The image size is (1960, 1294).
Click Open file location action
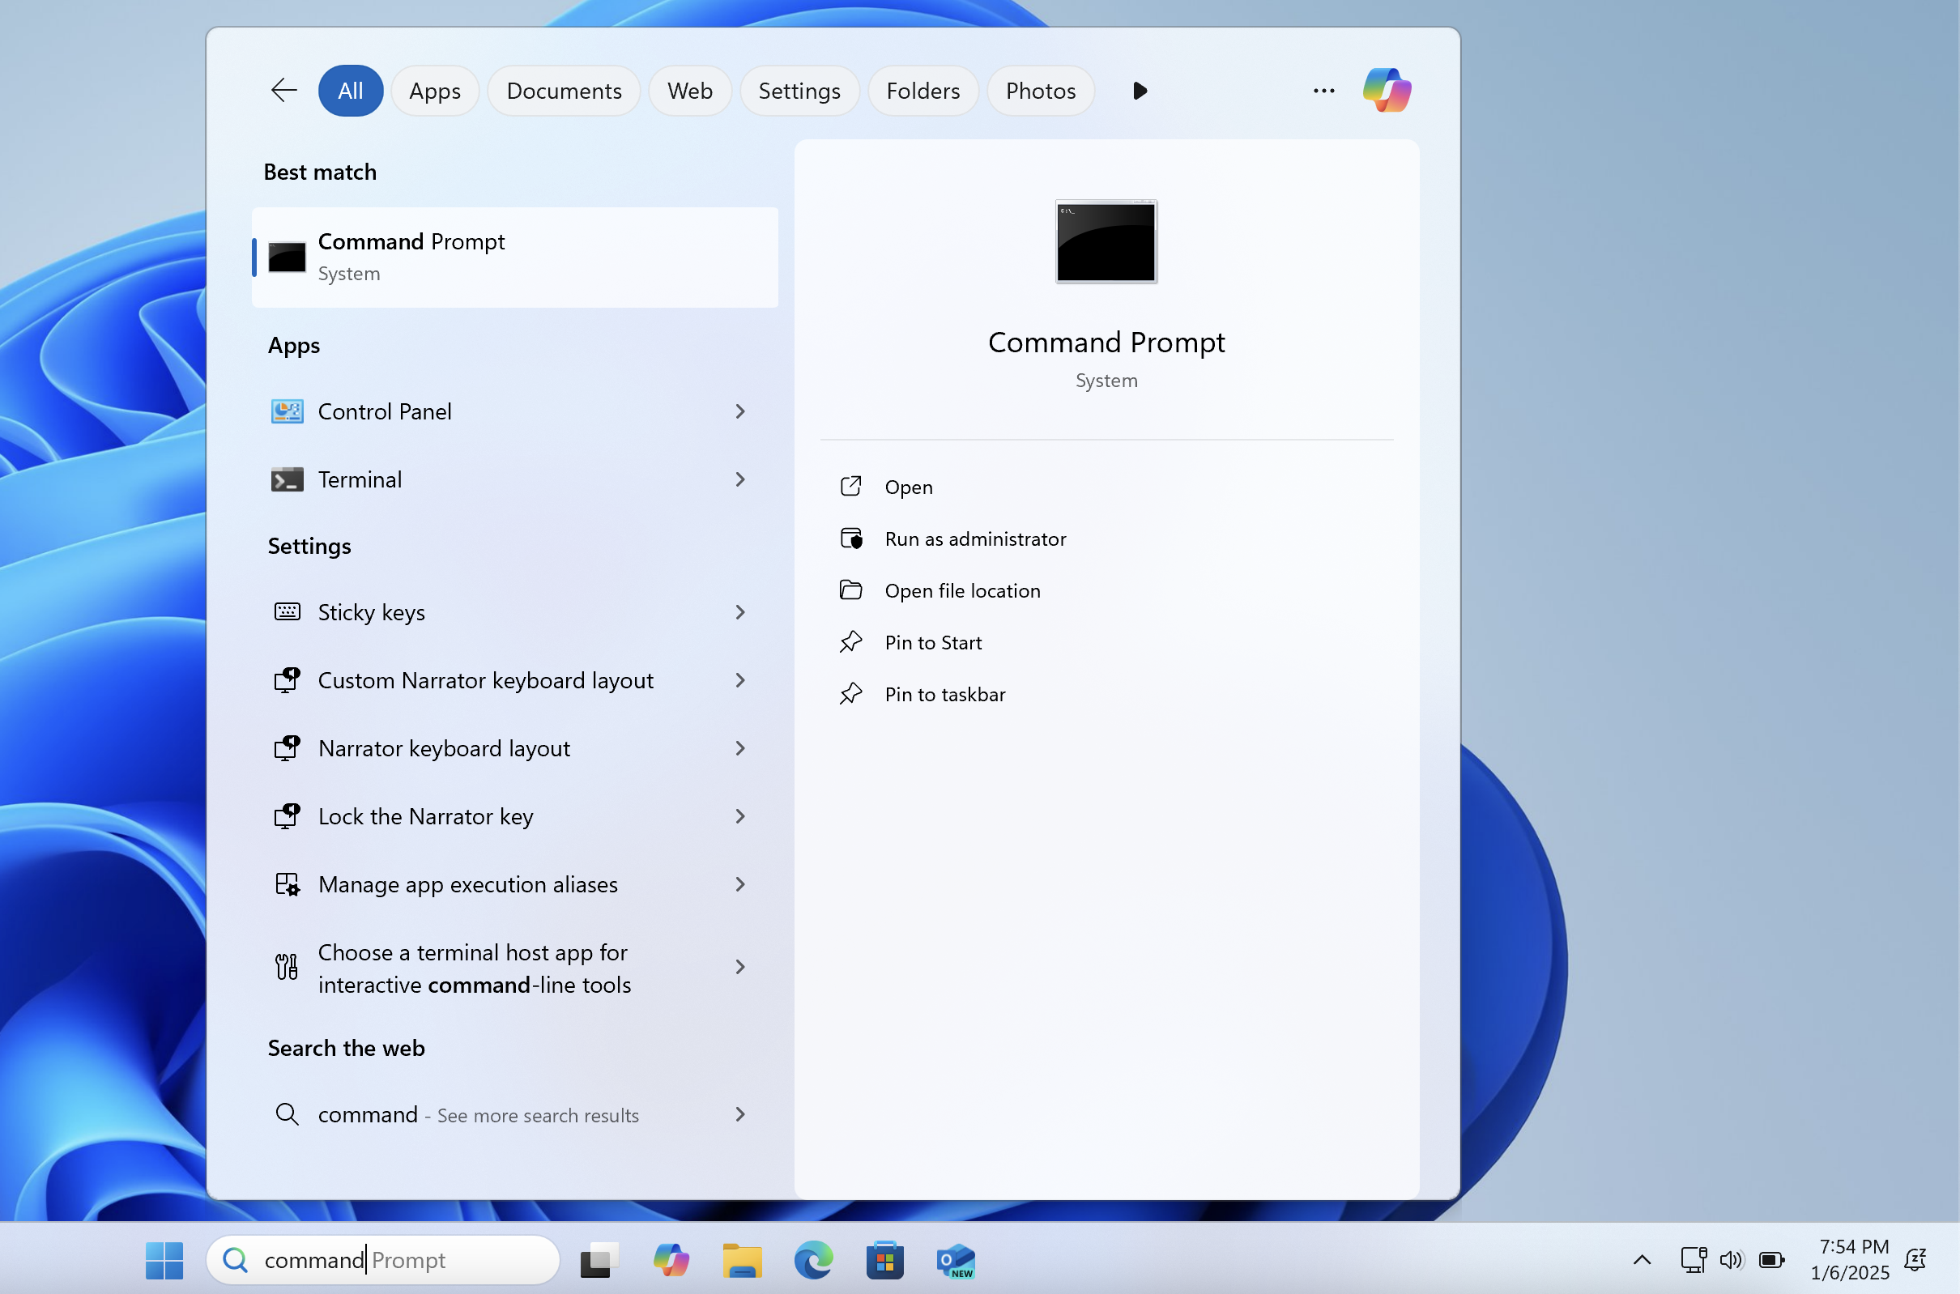click(x=961, y=591)
